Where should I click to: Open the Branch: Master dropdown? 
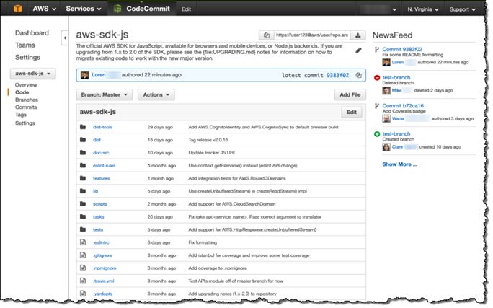(104, 94)
